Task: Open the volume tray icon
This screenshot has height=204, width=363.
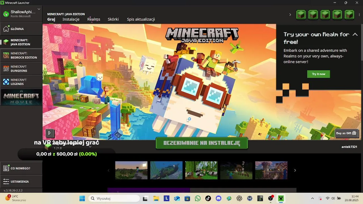Action: point(333,198)
